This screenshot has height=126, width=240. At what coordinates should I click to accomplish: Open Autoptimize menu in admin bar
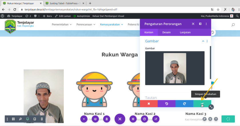82,16
